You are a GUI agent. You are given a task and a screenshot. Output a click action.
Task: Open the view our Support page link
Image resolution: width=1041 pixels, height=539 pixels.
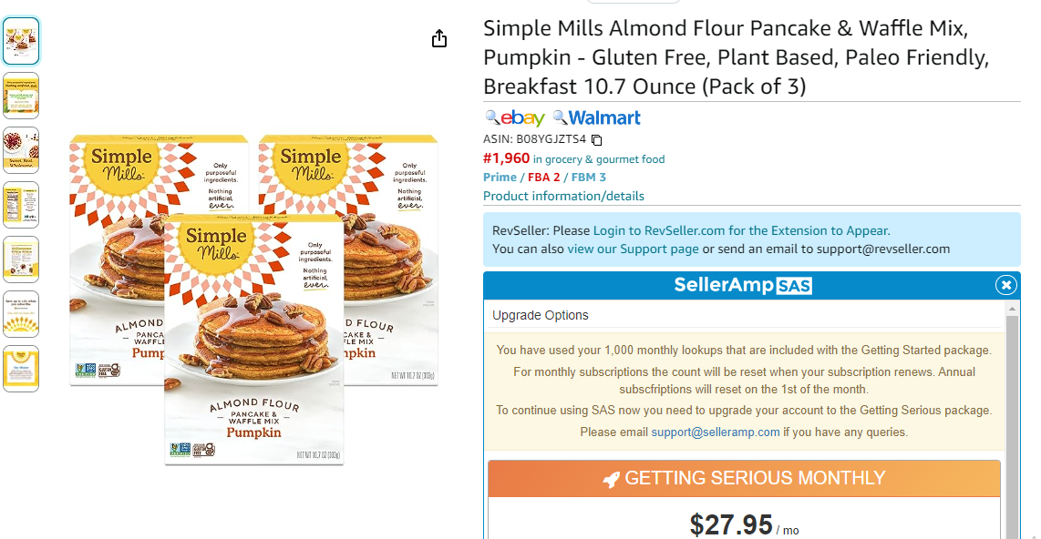(633, 249)
